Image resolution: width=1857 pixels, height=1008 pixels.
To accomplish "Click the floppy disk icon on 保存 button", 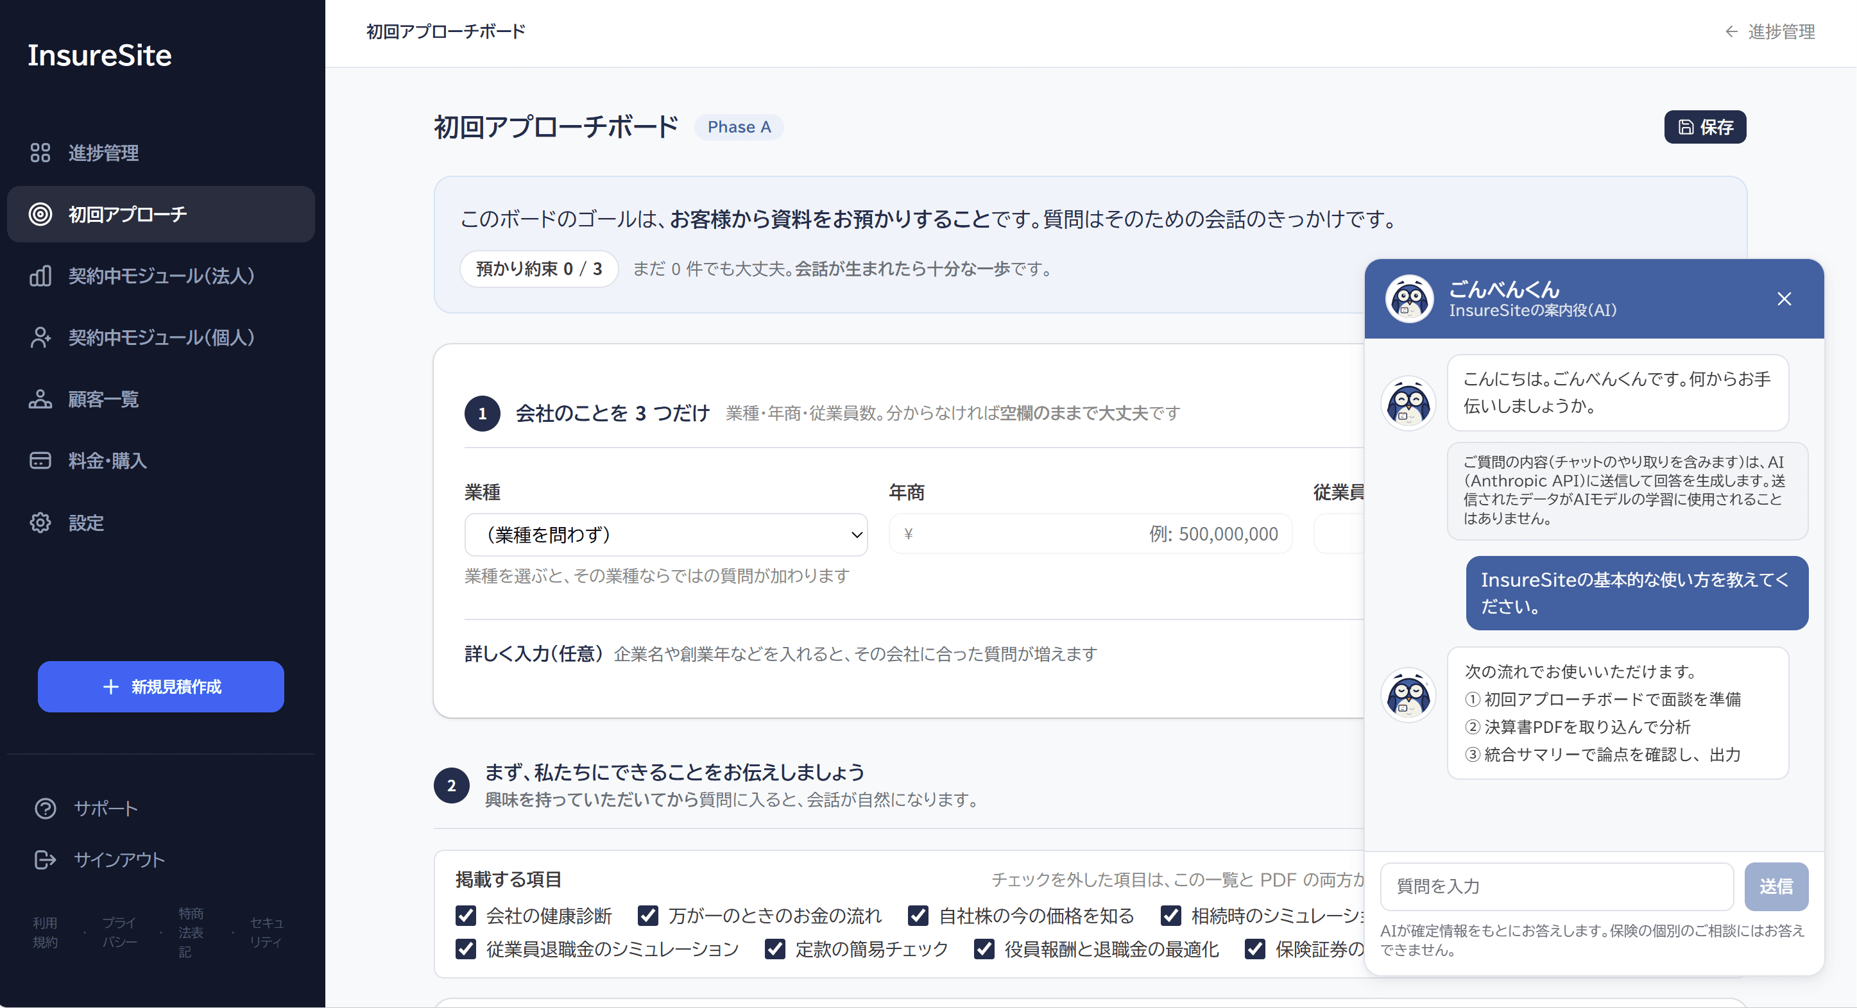I will point(1686,127).
